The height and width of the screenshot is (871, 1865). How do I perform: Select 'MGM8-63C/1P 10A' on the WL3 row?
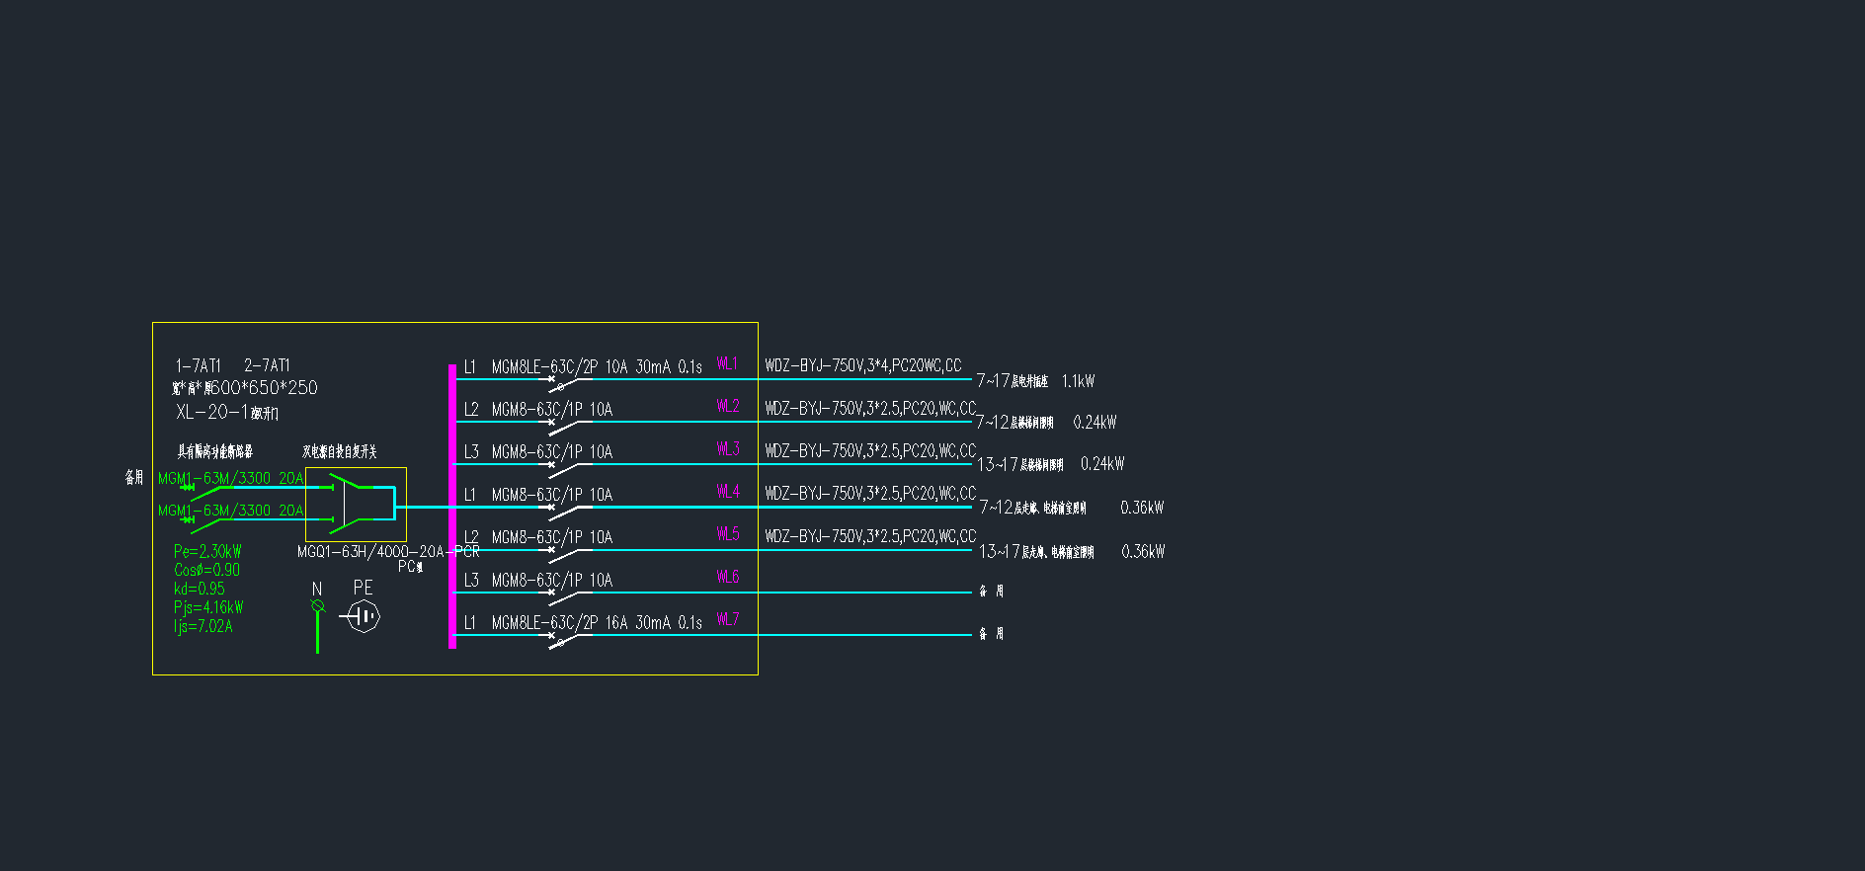tap(552, 451)
